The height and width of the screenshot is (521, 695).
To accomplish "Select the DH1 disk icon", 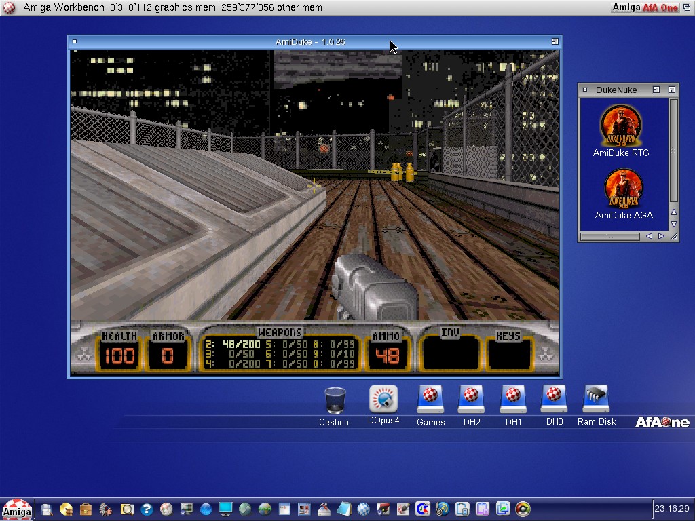I will pos(513,400).
